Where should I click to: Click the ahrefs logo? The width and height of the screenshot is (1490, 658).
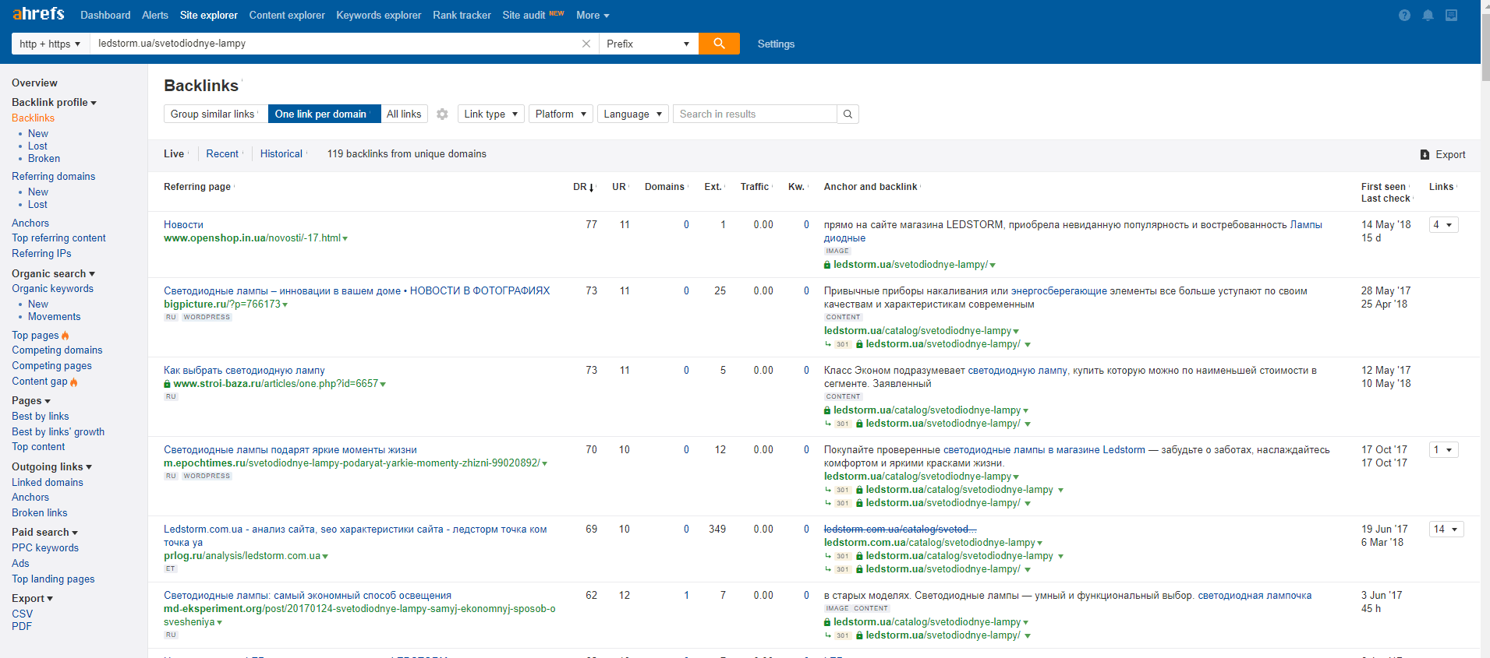click(39, 14)
